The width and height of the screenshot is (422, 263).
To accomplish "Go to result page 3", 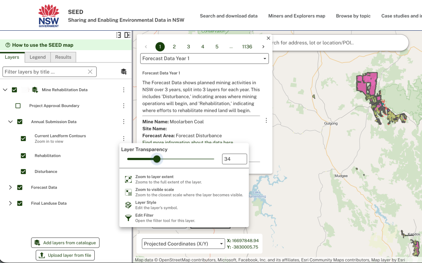I will (188, 47).
